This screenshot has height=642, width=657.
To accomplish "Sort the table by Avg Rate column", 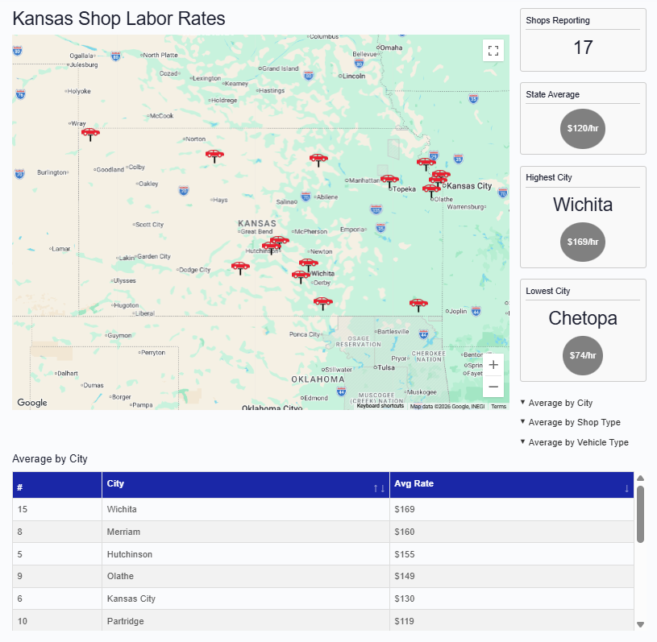I will (512, 485).
